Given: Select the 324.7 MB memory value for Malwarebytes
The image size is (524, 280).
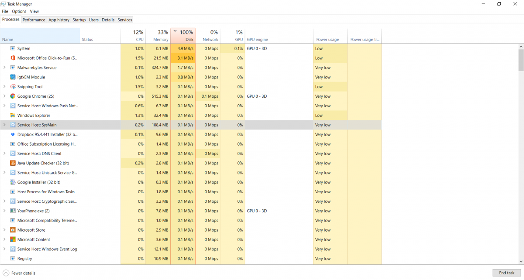Looking at the screenshot, I should click(x=158, y=68).
